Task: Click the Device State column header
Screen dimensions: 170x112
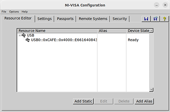Action: tap(138, 31)
